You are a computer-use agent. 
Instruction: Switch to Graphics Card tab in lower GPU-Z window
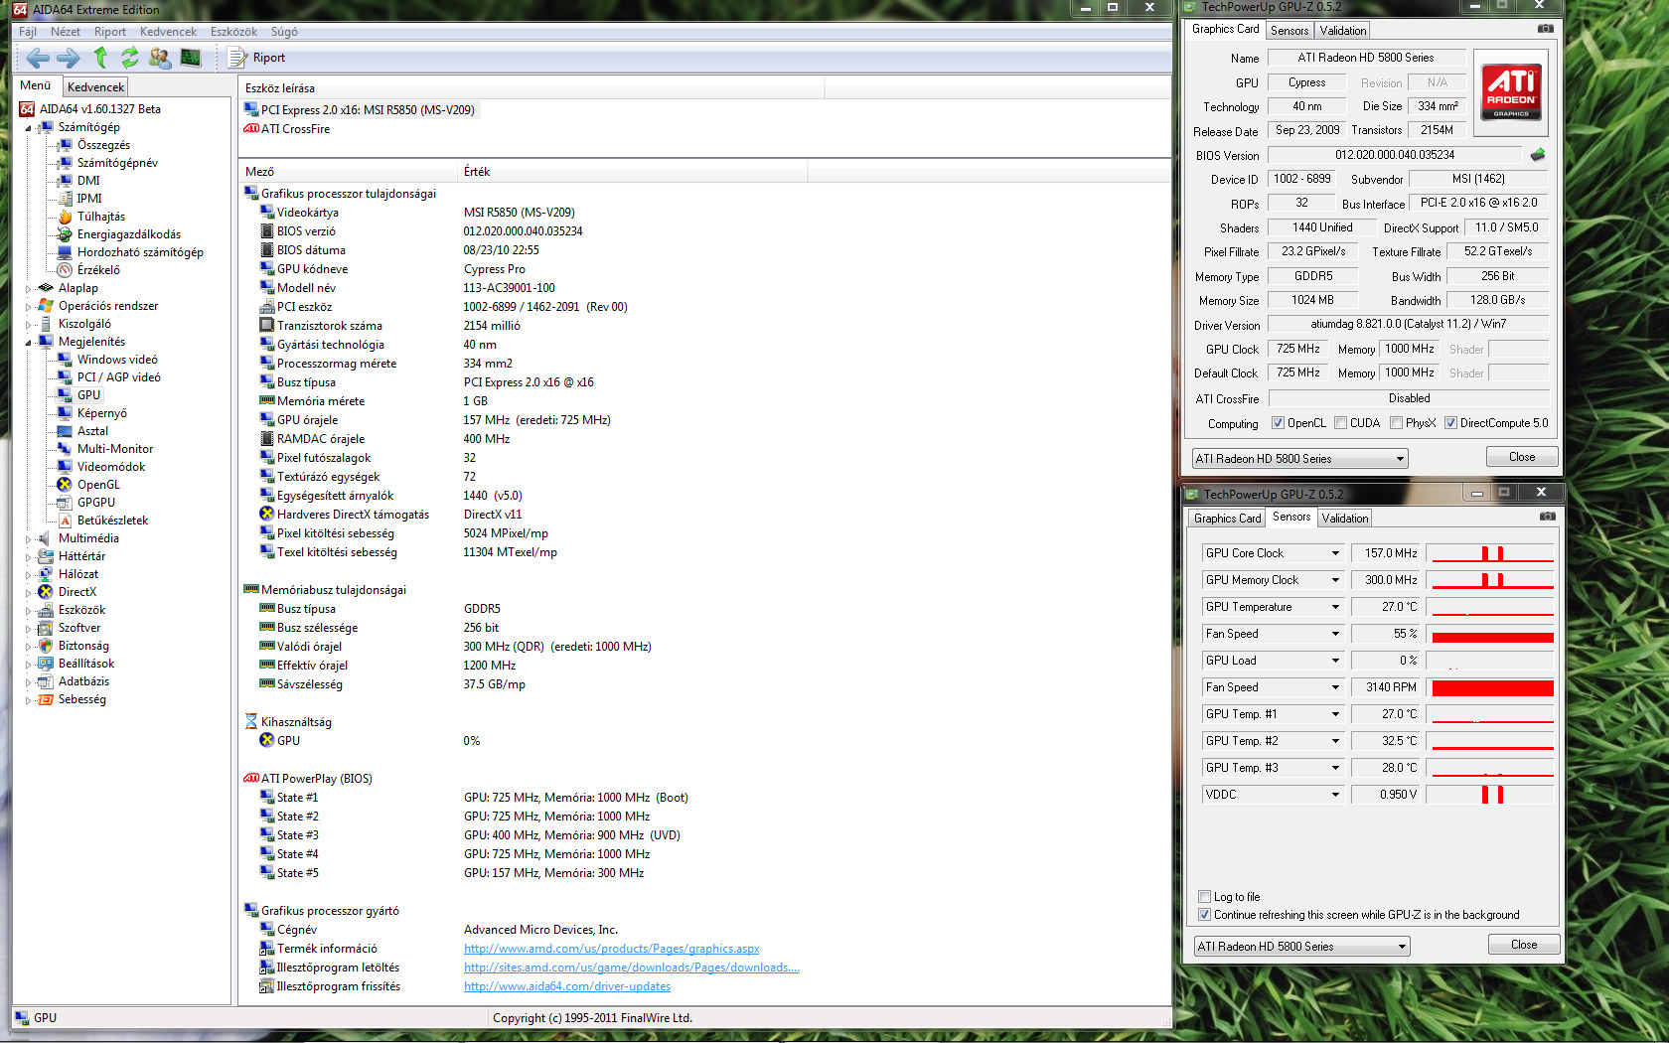point(1227,519)
